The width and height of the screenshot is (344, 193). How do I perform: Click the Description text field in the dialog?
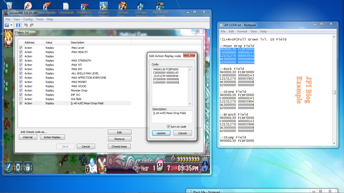[x=172, y=117]
